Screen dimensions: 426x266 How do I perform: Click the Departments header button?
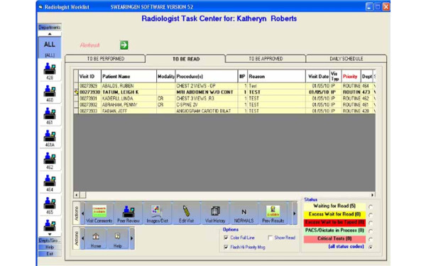pyautogui.click(x=50, y=28)
